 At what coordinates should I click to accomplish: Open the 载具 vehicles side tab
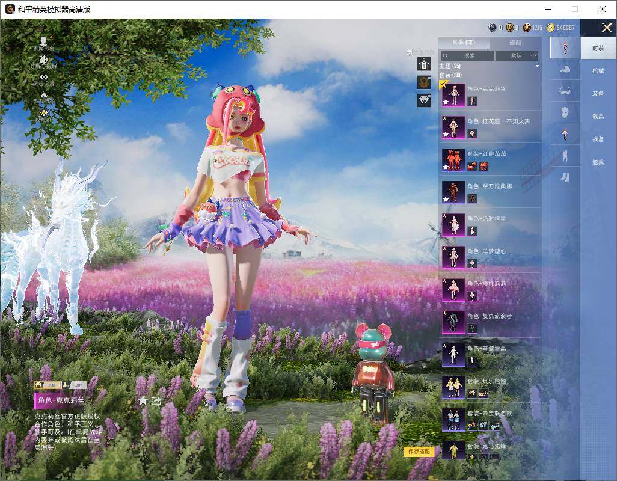coord(598,117)
